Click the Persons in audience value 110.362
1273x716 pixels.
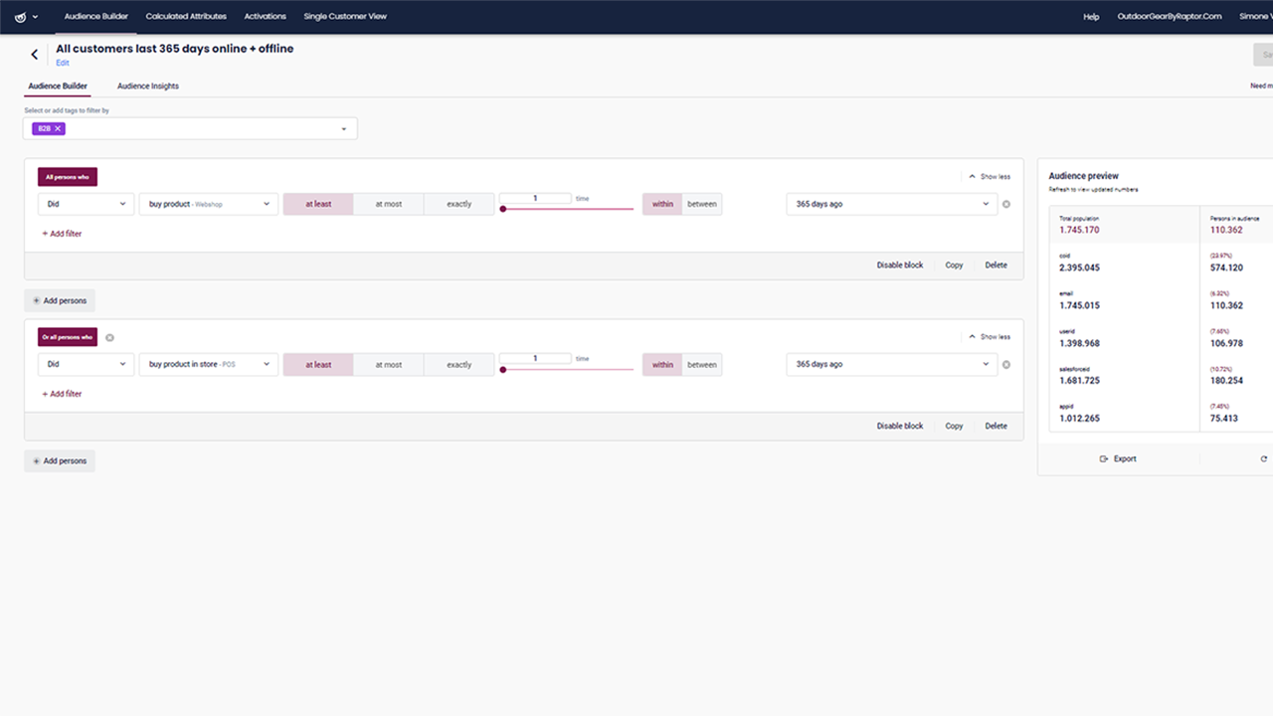pyautogui.click(x=1226, y=230)
